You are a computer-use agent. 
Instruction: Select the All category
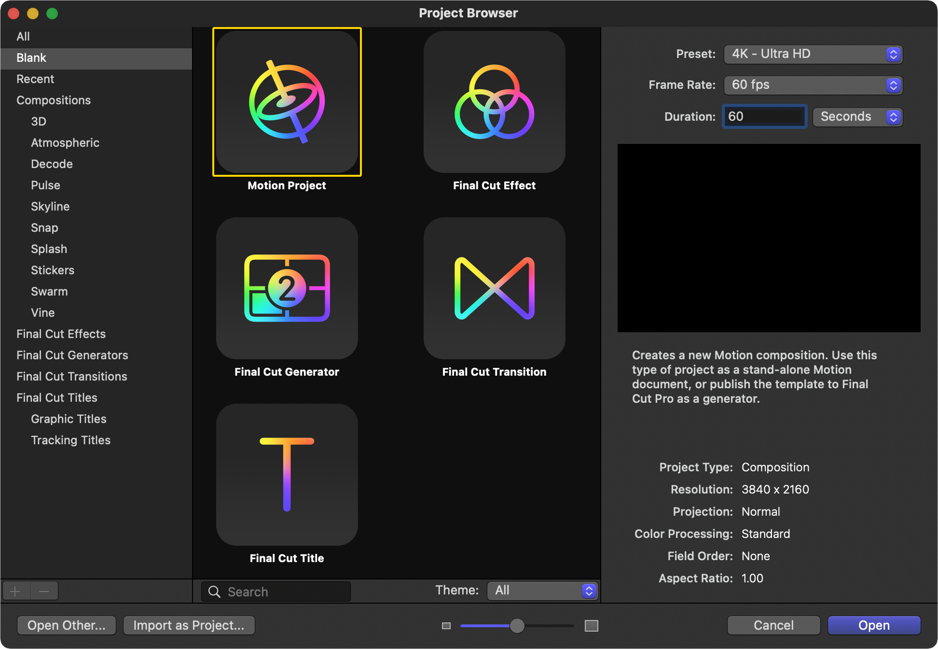tap(96, 37)
